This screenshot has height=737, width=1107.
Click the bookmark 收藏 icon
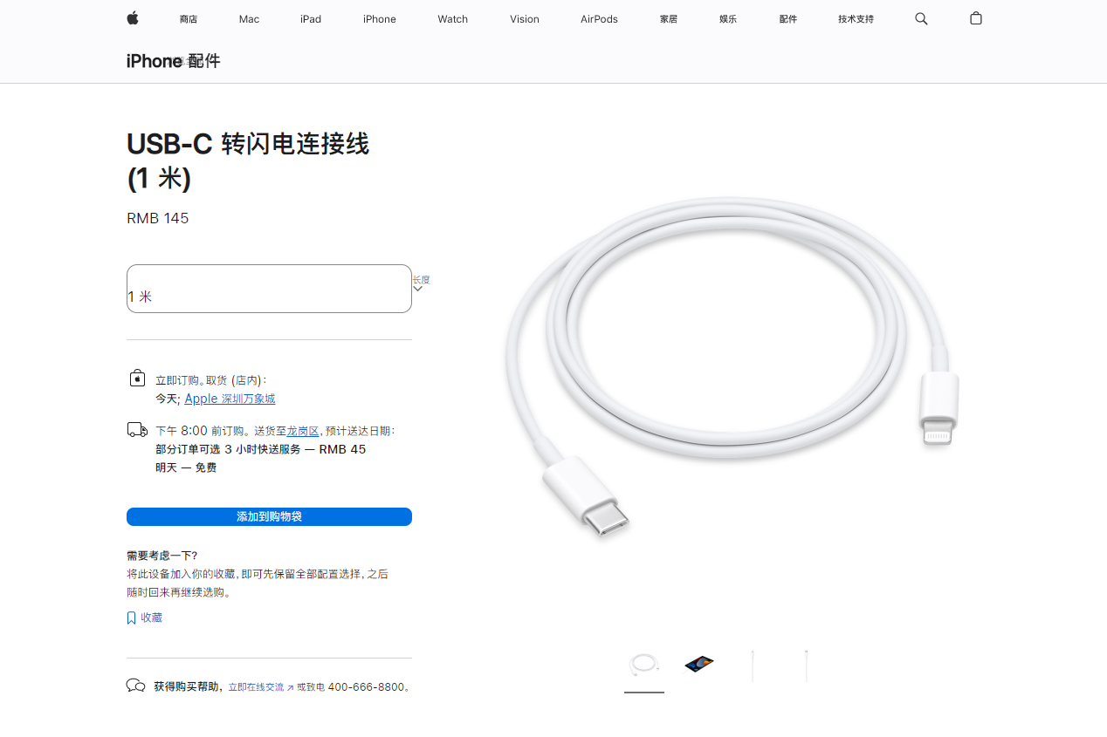pyautogui.click(x=131, y=618)
